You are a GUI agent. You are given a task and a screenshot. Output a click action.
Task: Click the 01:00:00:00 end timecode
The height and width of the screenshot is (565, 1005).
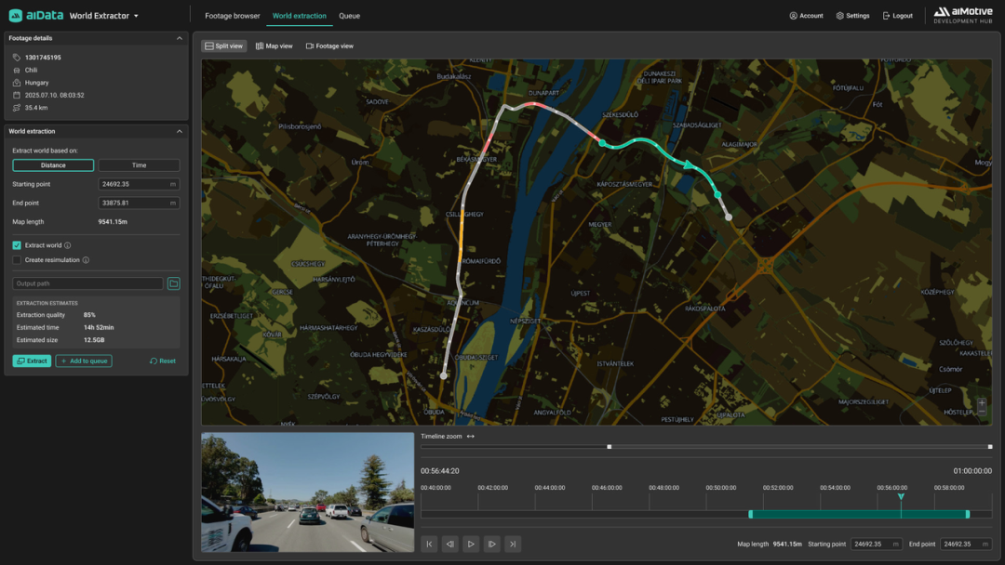pos(972,471)
